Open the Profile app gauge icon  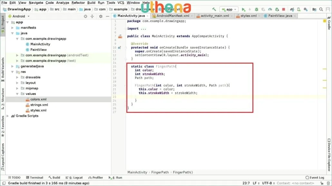tap(270, 9)
